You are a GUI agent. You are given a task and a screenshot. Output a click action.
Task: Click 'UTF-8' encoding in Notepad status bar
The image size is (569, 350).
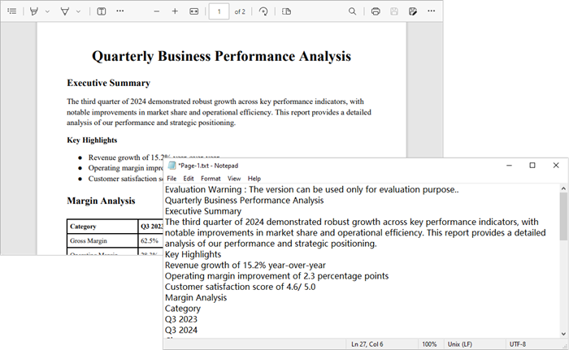coord(518,344)
